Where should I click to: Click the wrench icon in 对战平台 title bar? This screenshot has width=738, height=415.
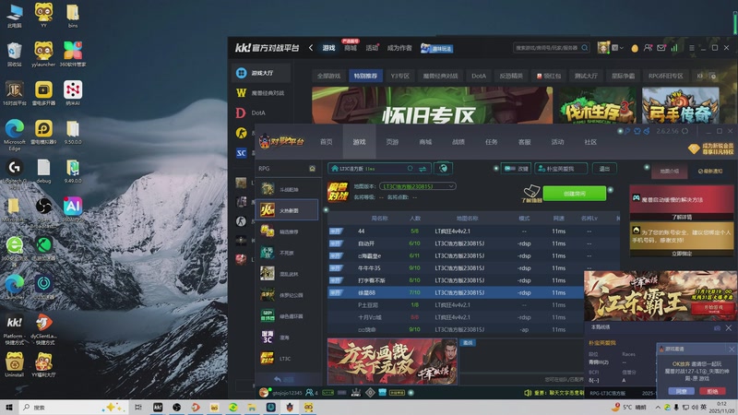(627, 131)
